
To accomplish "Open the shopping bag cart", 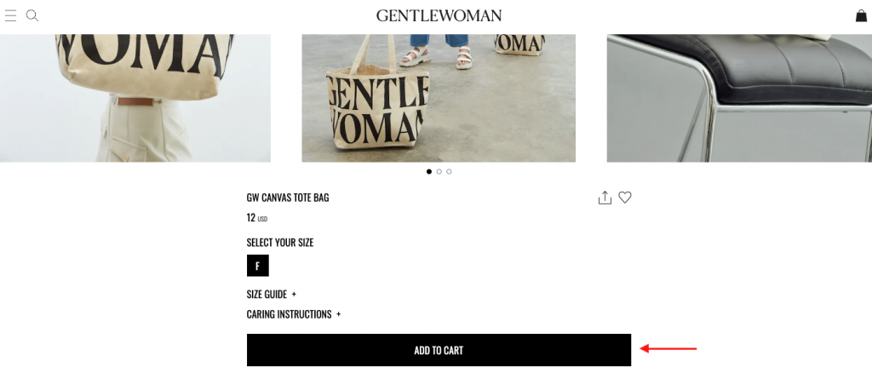I will (861, 15).
